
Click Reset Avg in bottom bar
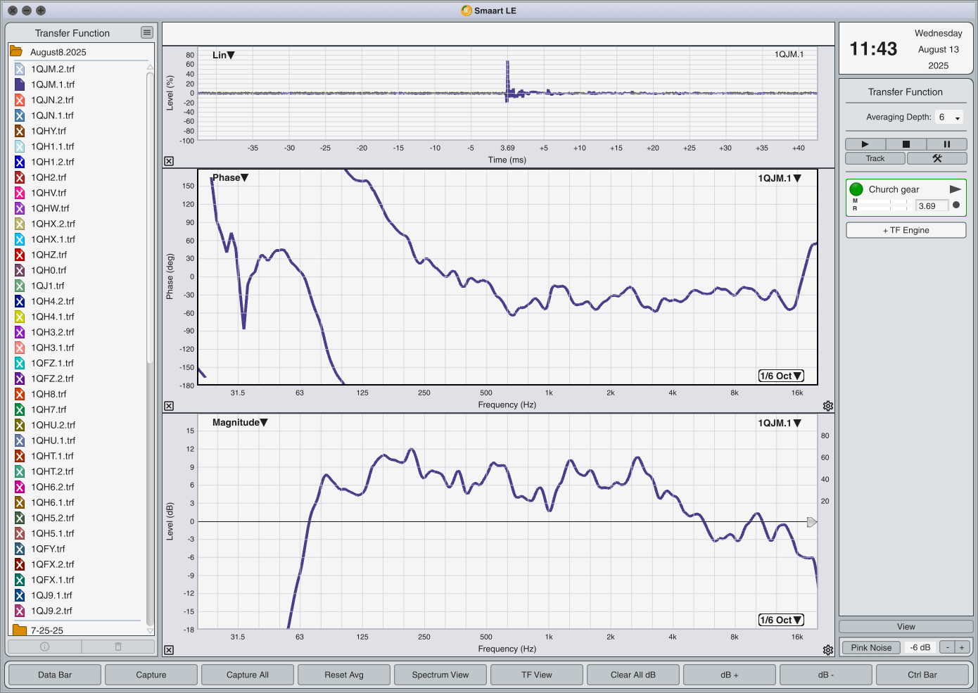344,675
